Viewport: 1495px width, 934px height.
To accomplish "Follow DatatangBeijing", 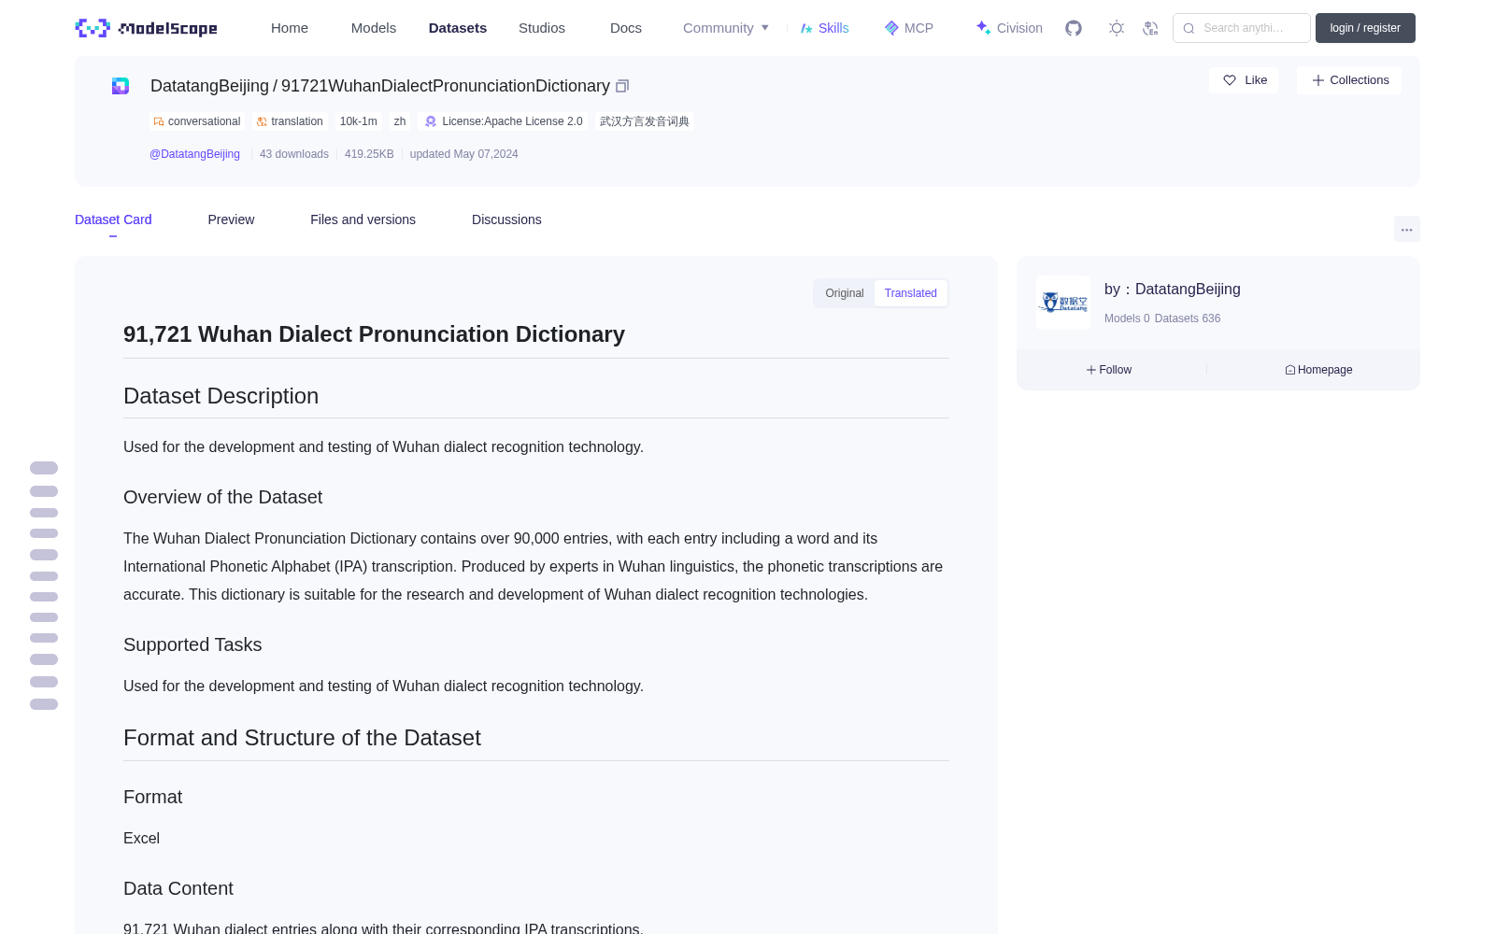I will click(x=1109, y=370).
